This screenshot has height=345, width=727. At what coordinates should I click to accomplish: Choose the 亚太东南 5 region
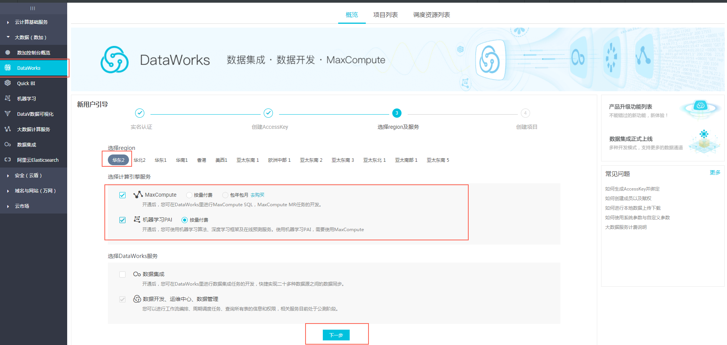click(438, 160)
